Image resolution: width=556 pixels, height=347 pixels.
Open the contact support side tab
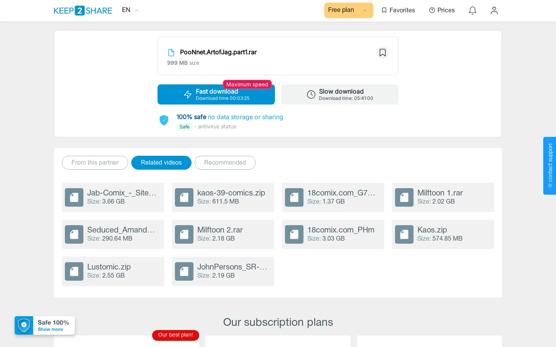click(550, 166)
